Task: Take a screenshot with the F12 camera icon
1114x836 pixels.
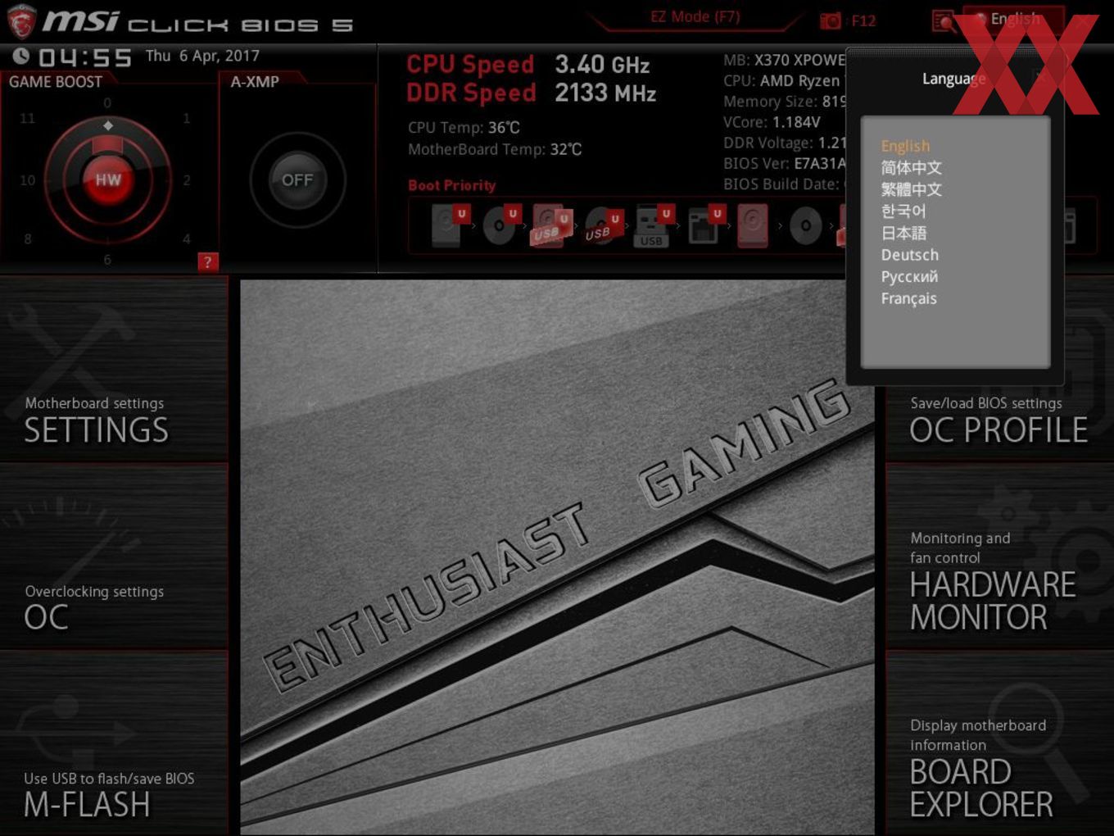Action: pos(831,20)
